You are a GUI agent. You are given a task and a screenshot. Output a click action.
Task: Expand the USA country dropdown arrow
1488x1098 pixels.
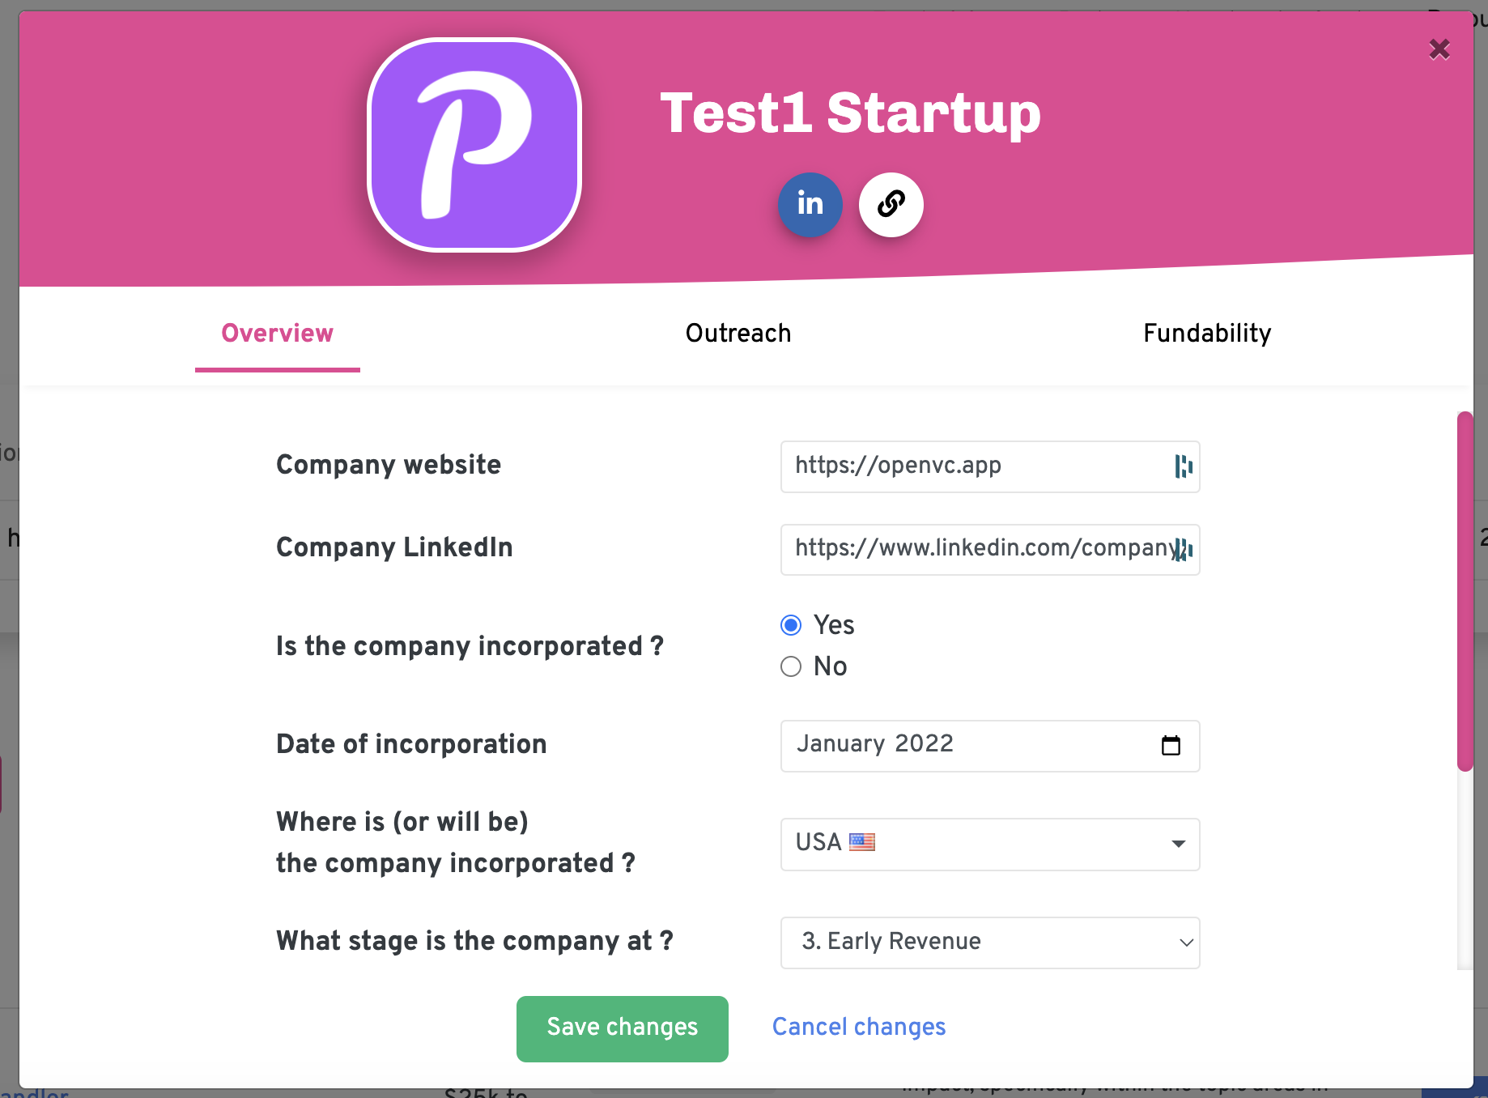coord(1179,844)
